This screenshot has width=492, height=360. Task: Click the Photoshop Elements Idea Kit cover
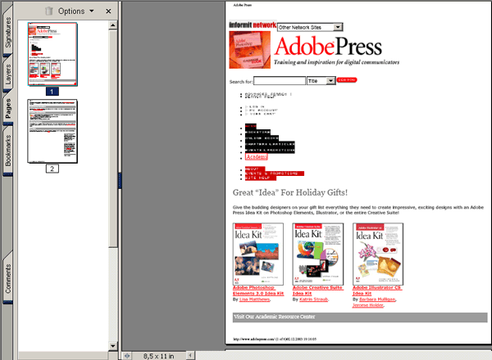tap(258, 254)
